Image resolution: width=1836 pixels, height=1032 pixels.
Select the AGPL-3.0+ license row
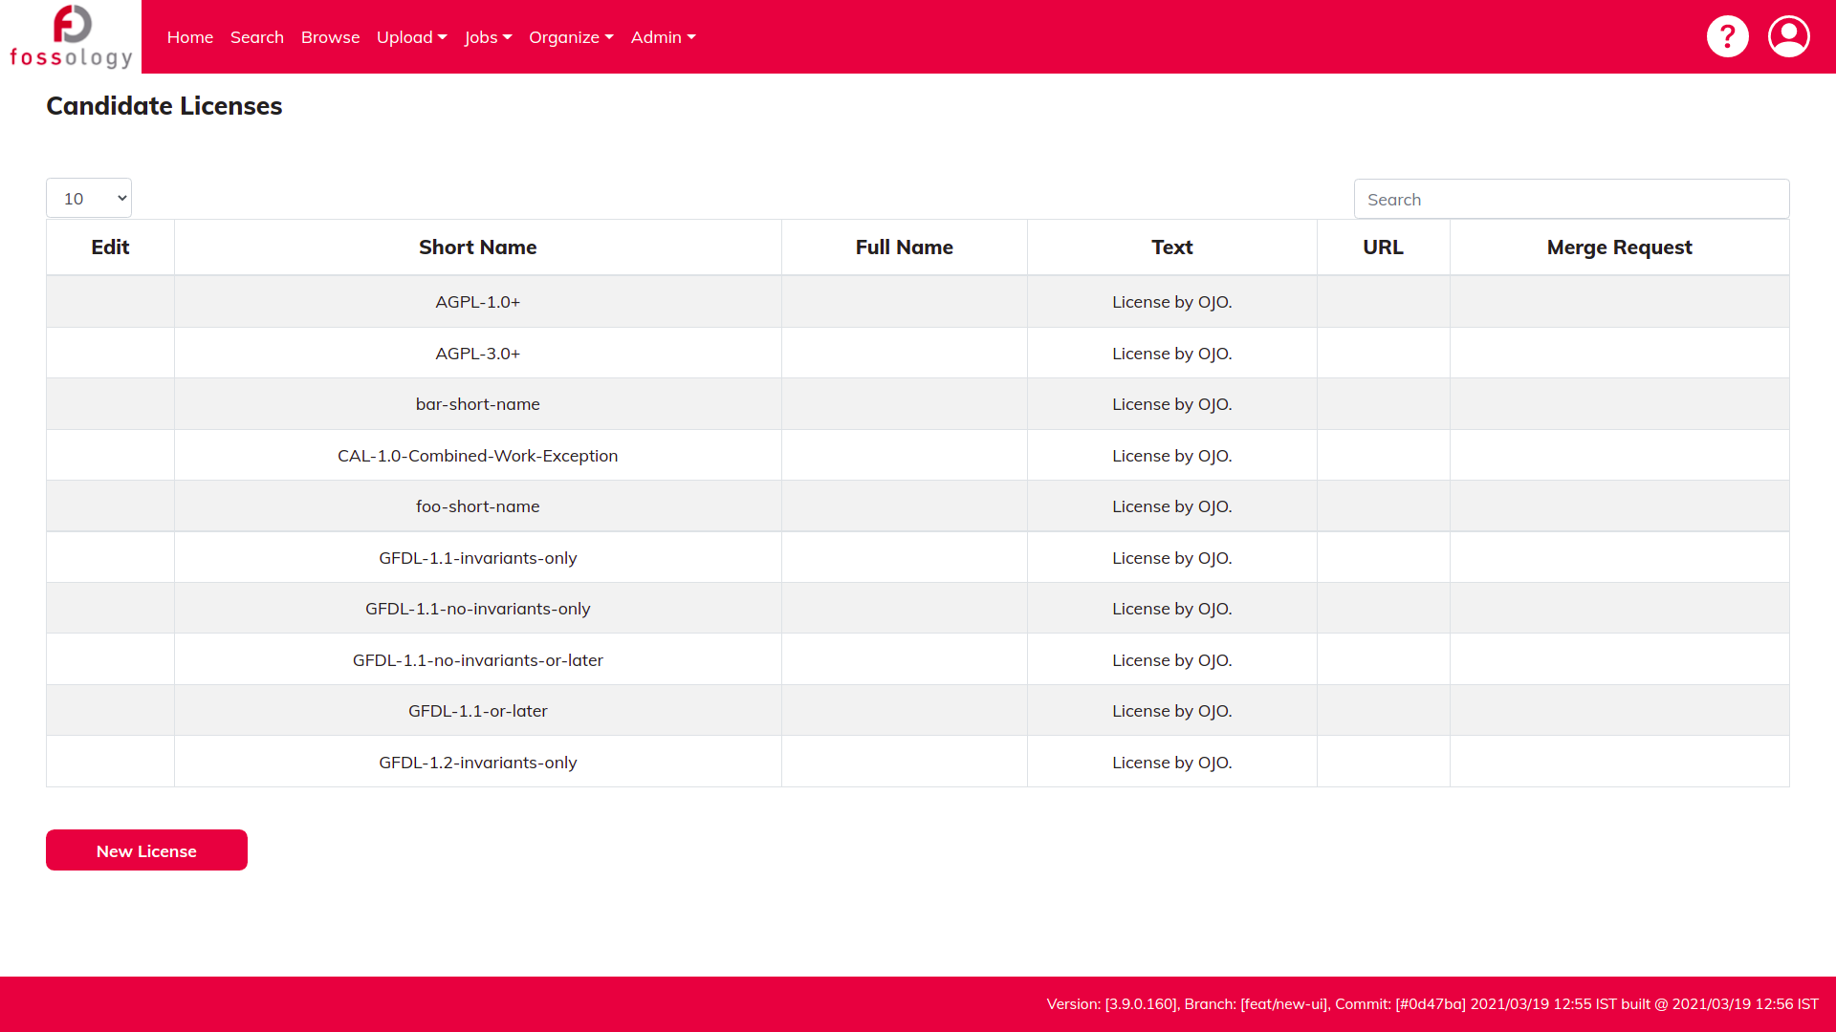tap(918, 354)
